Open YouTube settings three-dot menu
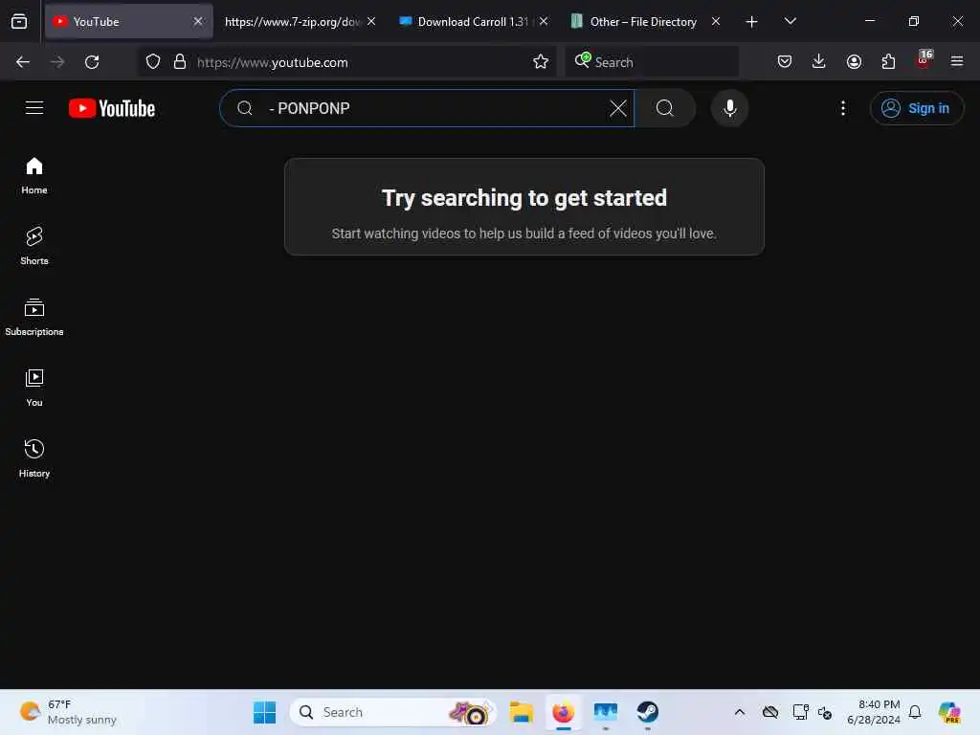This screenshot has width=980, height=735. coord(842,108)
